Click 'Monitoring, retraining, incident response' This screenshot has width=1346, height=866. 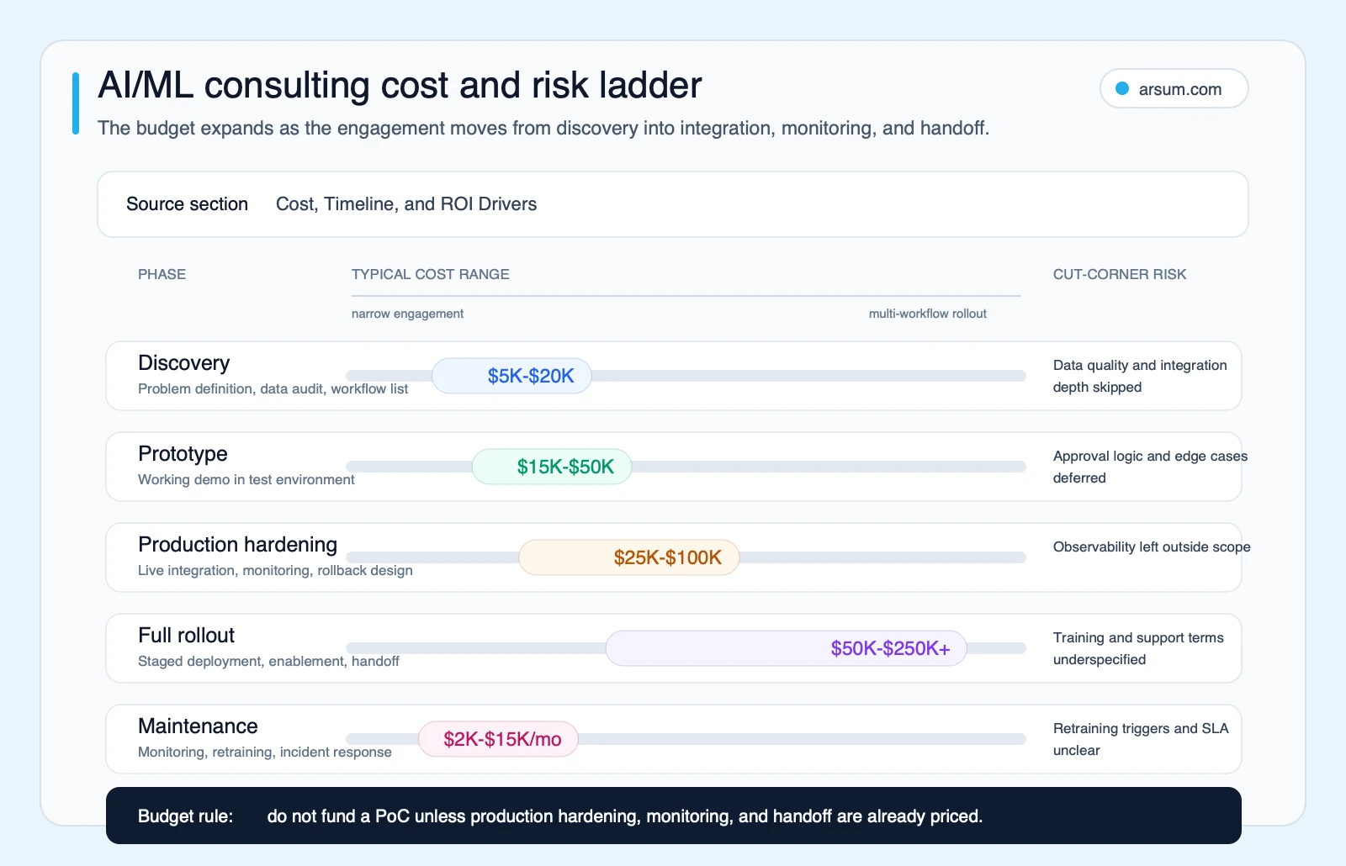[x=265, y=752]
